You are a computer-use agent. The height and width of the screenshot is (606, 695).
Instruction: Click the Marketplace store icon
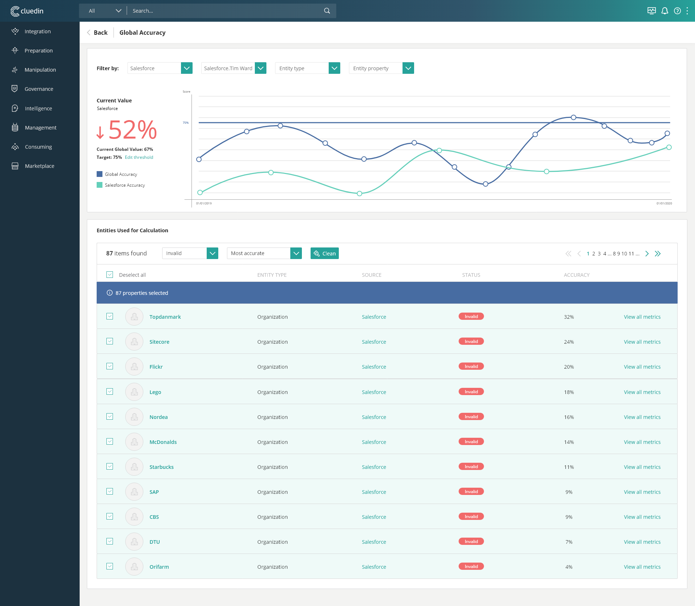[15, 166]
